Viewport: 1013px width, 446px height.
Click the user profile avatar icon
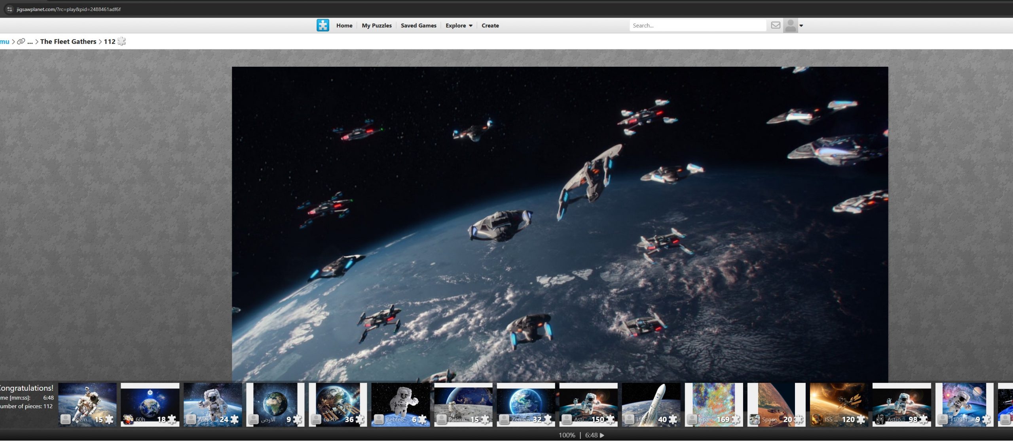(x=790, y=26)
